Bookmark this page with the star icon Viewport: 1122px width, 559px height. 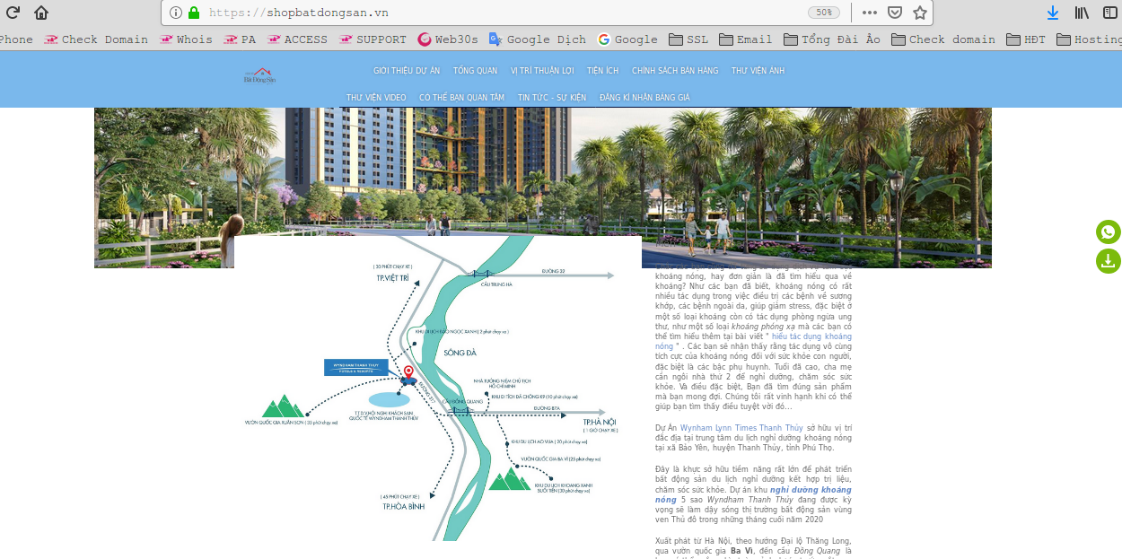[x=919, y=13]
